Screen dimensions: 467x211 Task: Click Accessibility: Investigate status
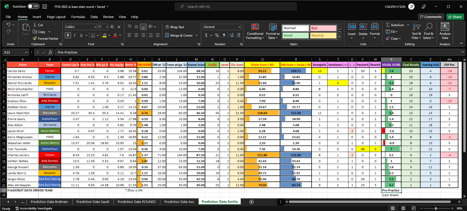(34, 208)
